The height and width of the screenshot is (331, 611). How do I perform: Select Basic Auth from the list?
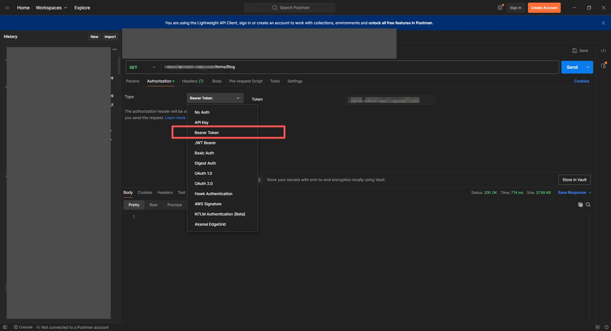pyautogui.click(x=222, y=153)
